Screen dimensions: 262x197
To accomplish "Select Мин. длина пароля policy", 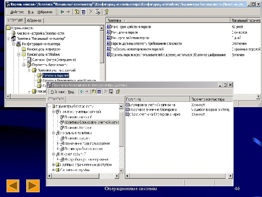I will click(x=124, y=32).
